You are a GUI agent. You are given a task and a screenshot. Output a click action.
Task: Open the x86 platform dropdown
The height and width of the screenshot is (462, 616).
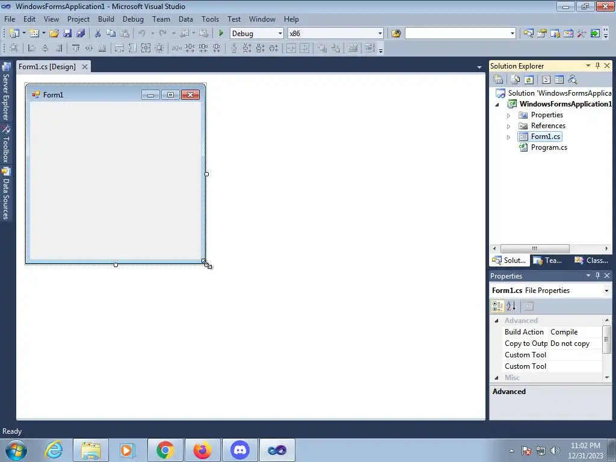tap(380, 34)
